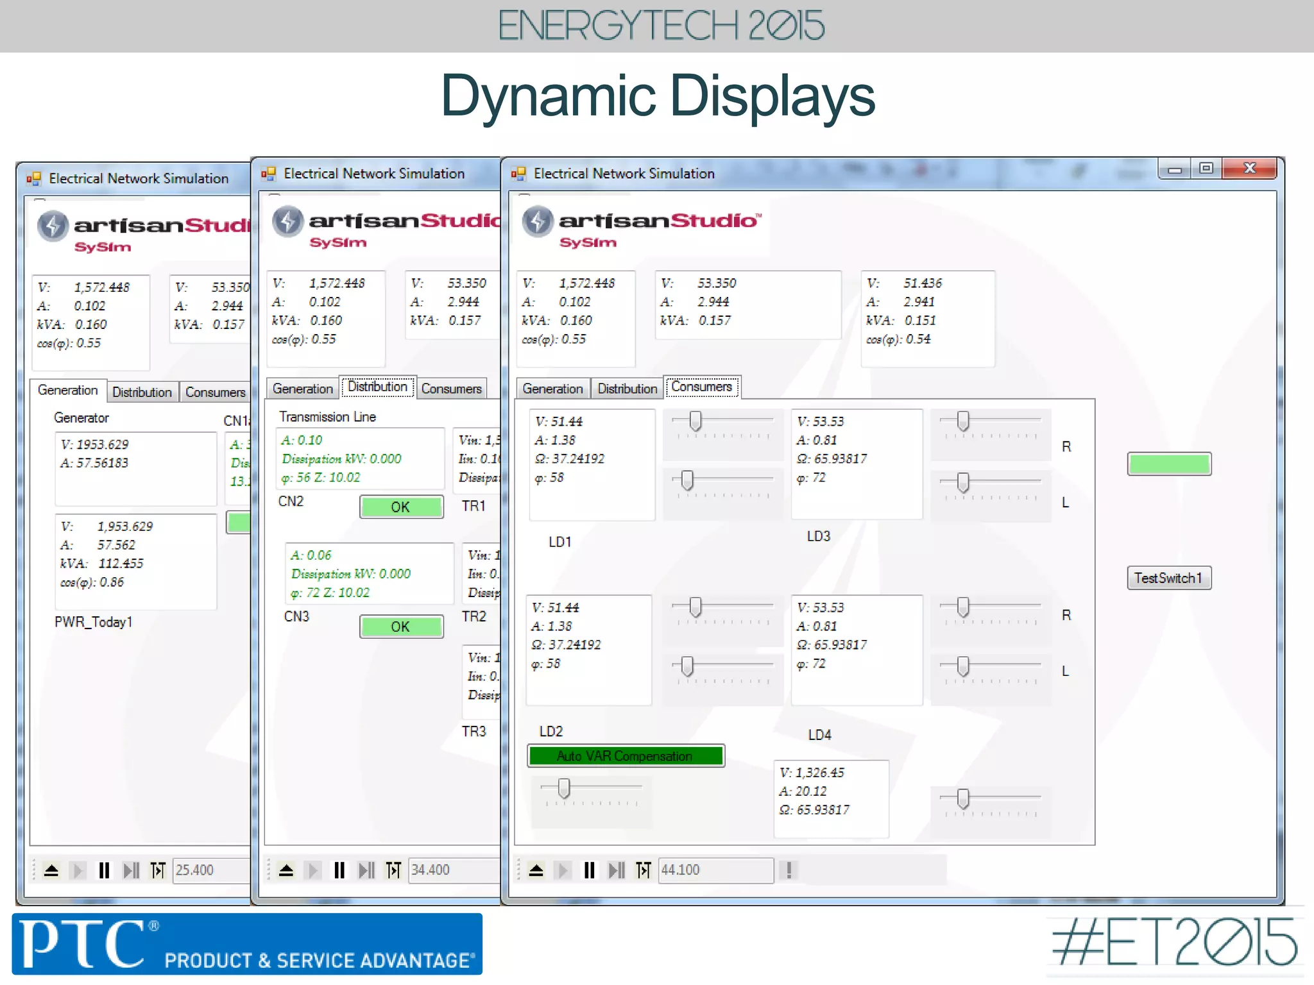1314x985 pixels.
Task: Pause the simulation in the middle window
Action: click(339, 870)
